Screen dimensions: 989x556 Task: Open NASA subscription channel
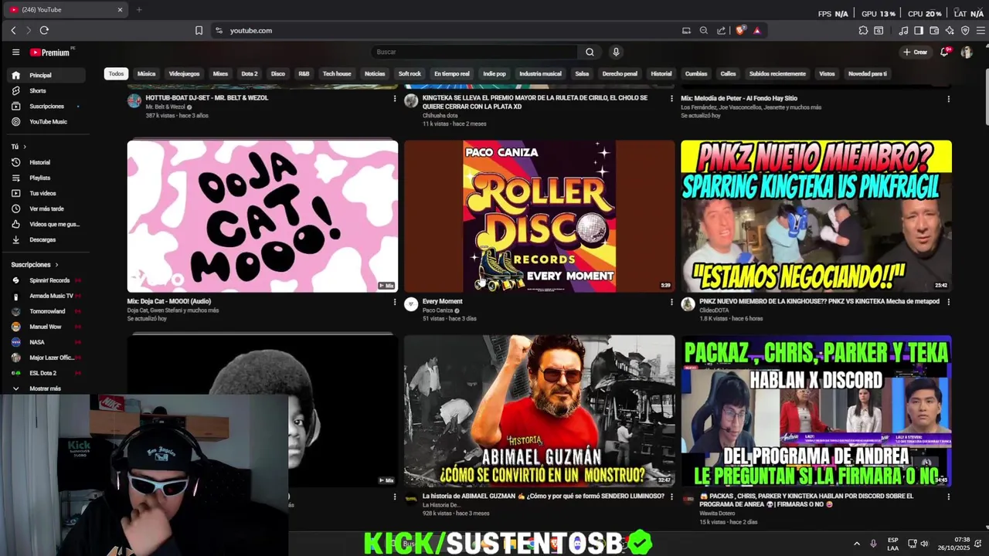45,342
